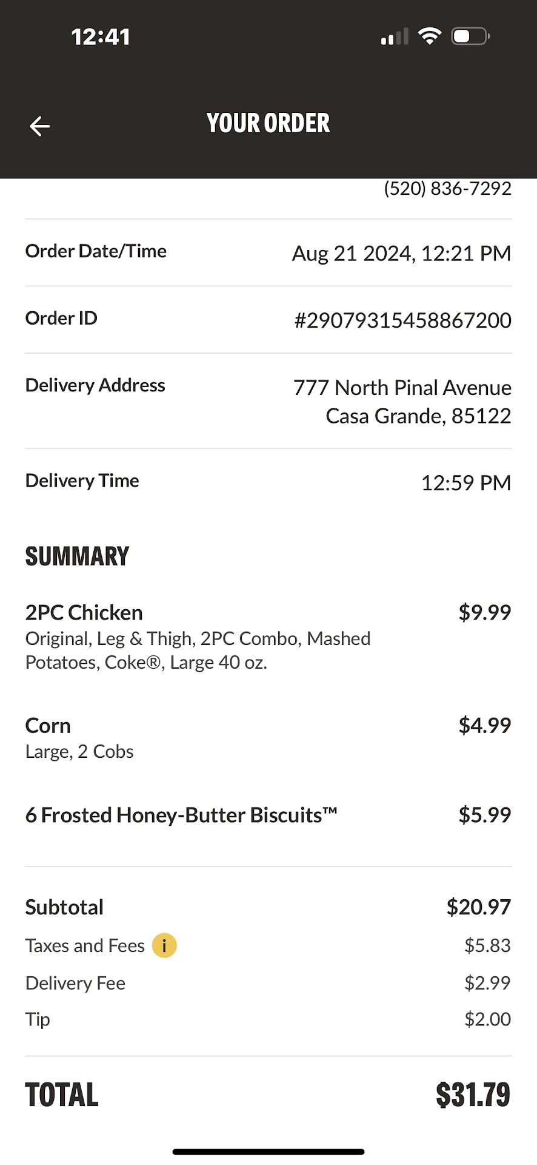
Task: Tap the Subtotal amount $20.97
Action: 478,907
